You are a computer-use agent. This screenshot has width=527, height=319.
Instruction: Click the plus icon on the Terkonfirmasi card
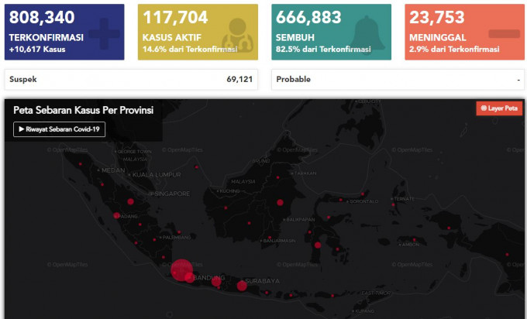tap(104, 34)
